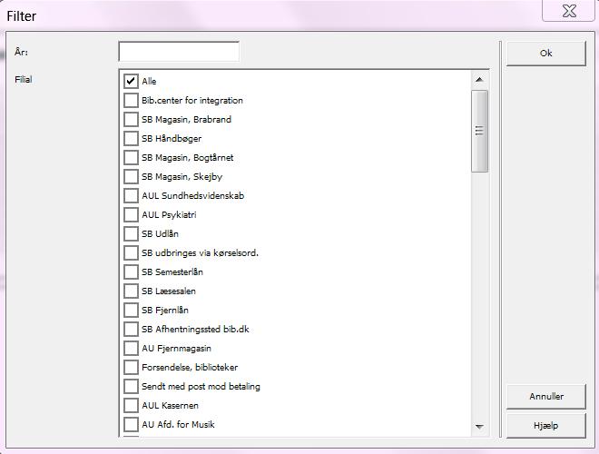Image resolution: width=599 pixels, height=454 pixels.
Task: Click the År label
Action: pyautogui.click(x=21, y=52)
